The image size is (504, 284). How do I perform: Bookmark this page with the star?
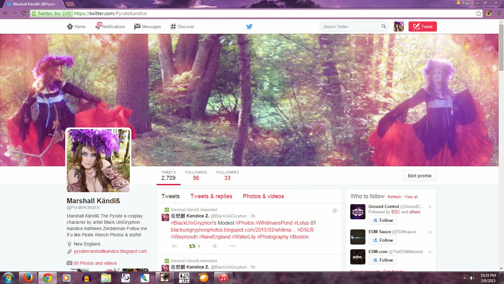click(x=479, y=13)
